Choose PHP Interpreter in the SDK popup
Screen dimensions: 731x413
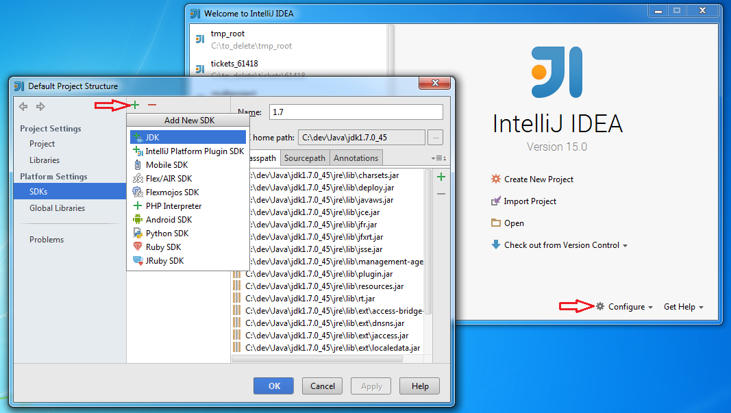point(188,205)
